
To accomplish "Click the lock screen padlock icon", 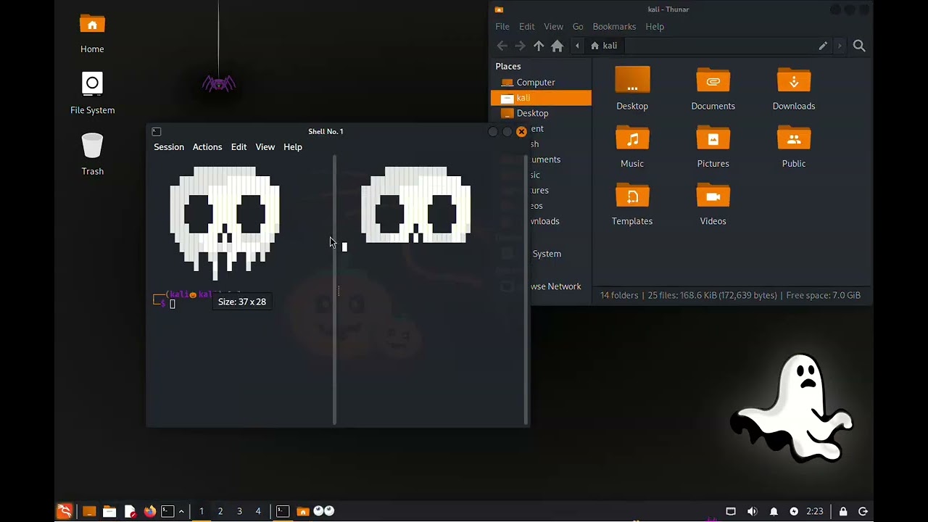I will tap(843, 511).
